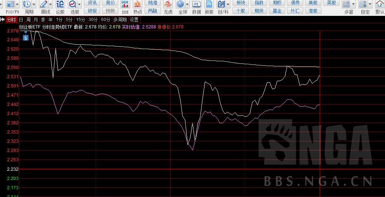Open the 多窗 multi-window icon
385x197 pixels.
click(347, 4)
